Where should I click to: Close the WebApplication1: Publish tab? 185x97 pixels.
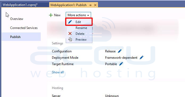[95, 5]
